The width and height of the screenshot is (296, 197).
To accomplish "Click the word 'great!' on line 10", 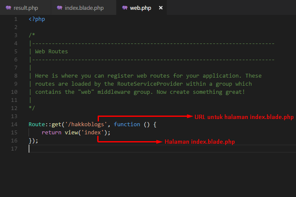I will pyautogui.click(x=235, y=92).
